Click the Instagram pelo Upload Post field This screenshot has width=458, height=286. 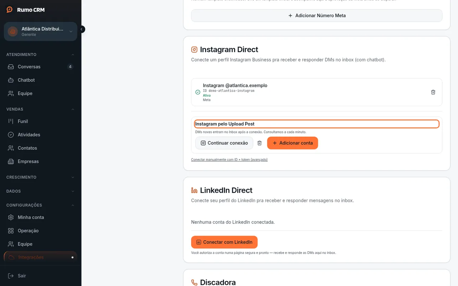coord(317,124)
